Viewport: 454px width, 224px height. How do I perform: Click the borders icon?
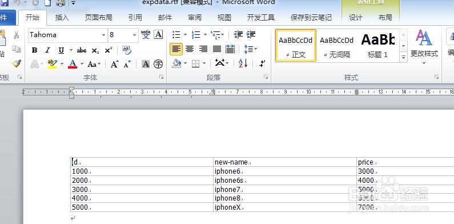click(196, 63)
